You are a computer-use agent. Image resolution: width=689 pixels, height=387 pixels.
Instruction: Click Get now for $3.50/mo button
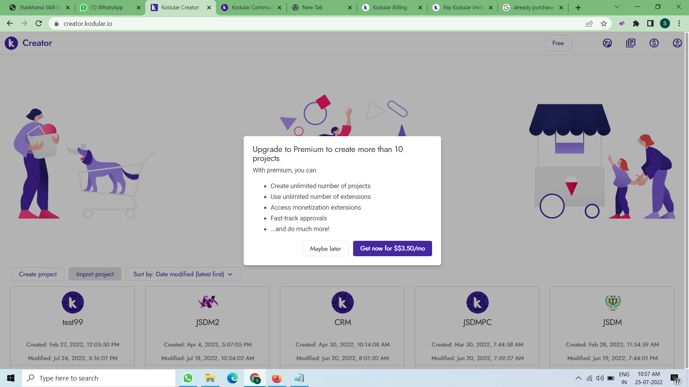(392, 248)
